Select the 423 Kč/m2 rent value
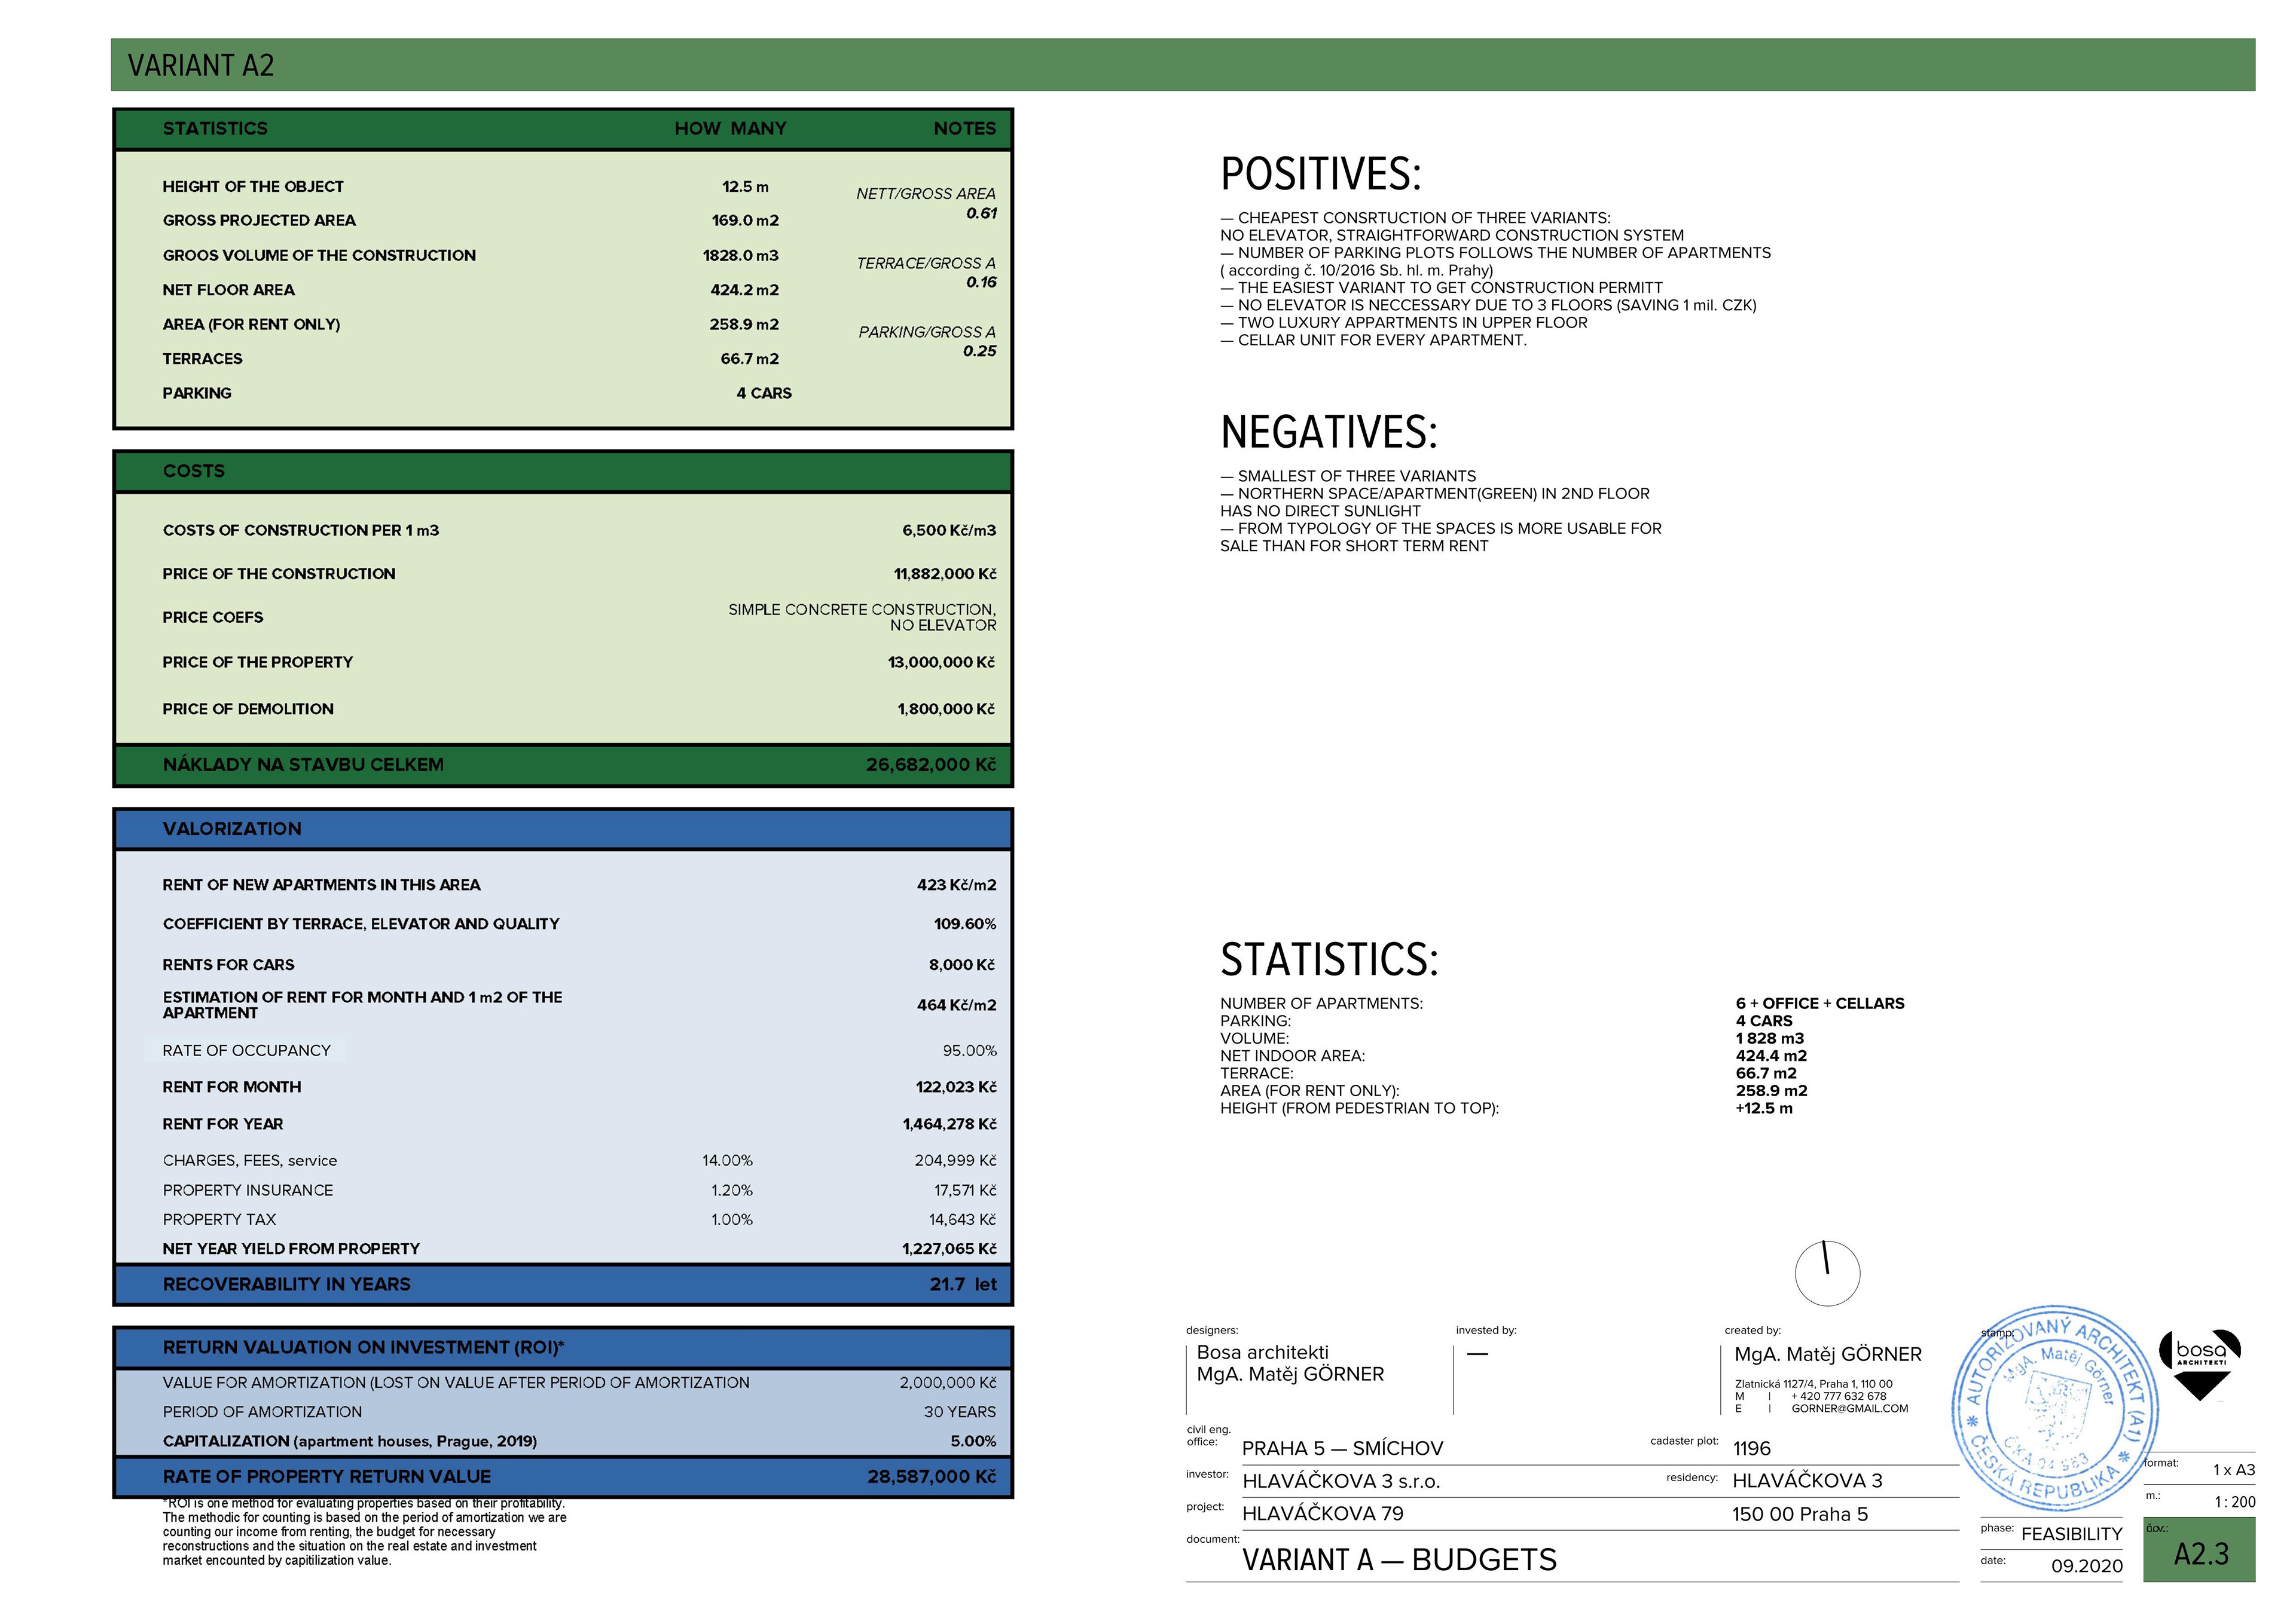 957,885
